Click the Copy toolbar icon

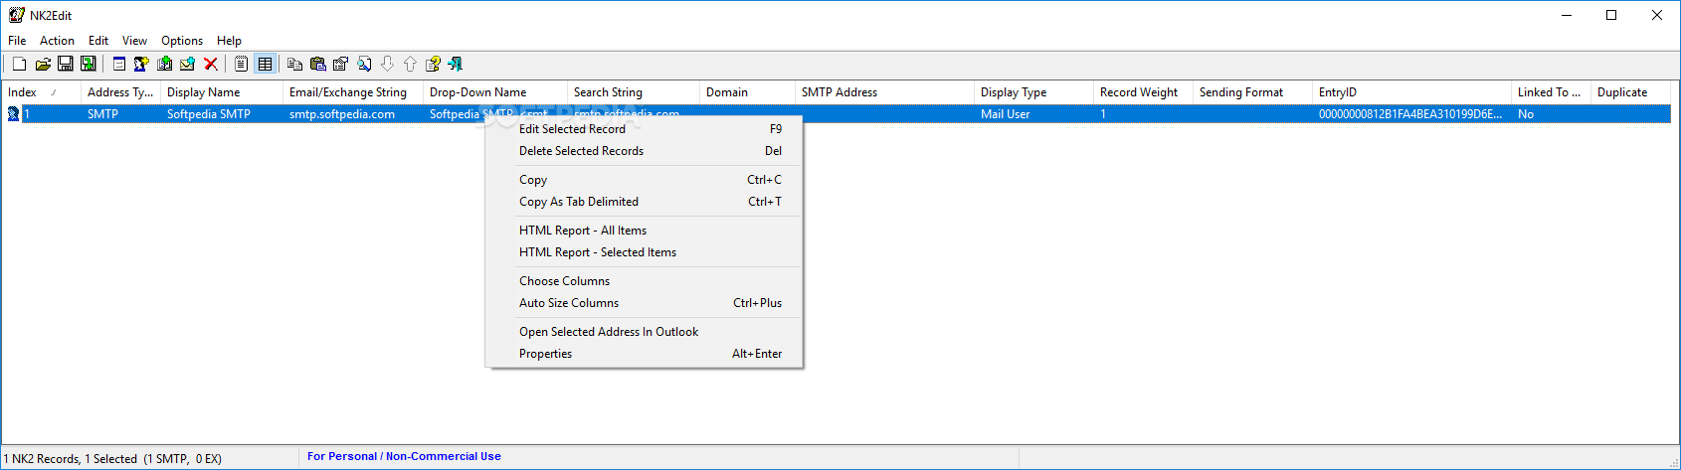(294, 65)
